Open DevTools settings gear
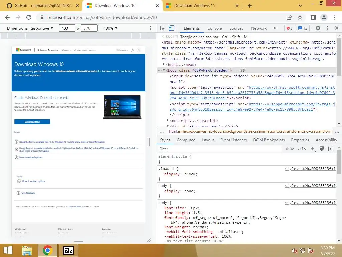The image size is (342, 257). [318, 28]
